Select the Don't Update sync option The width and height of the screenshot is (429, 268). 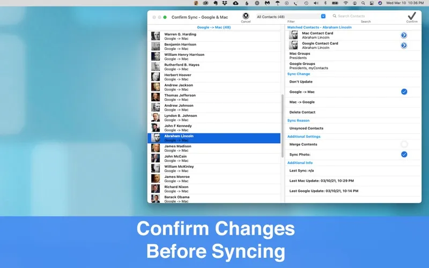301,81
